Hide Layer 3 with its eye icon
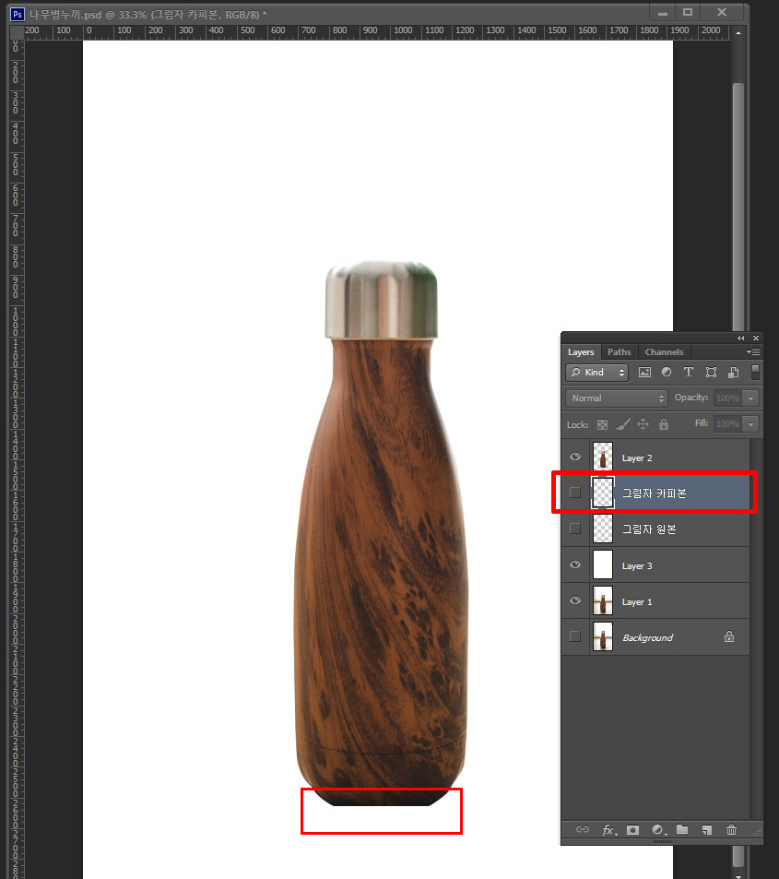Viewport: 779px width, 879px height. (x=575, y=564)
